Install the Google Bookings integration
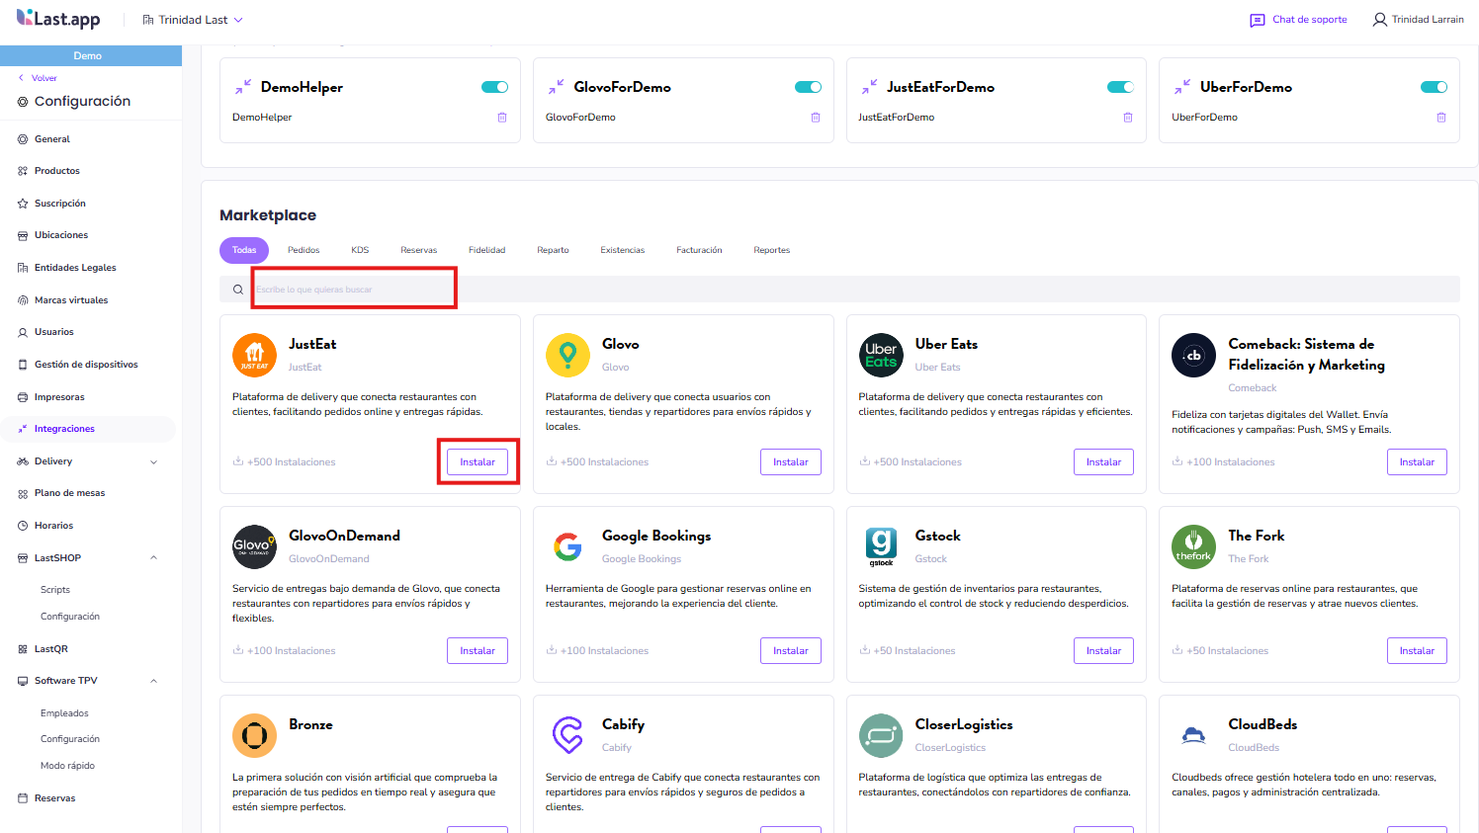1479x833 pixels. pos(791,650)
